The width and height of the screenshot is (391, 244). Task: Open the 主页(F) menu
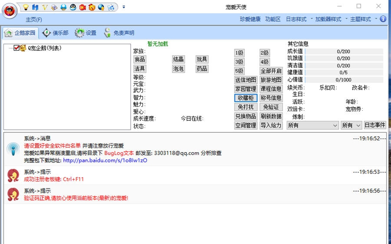point(34,20)
